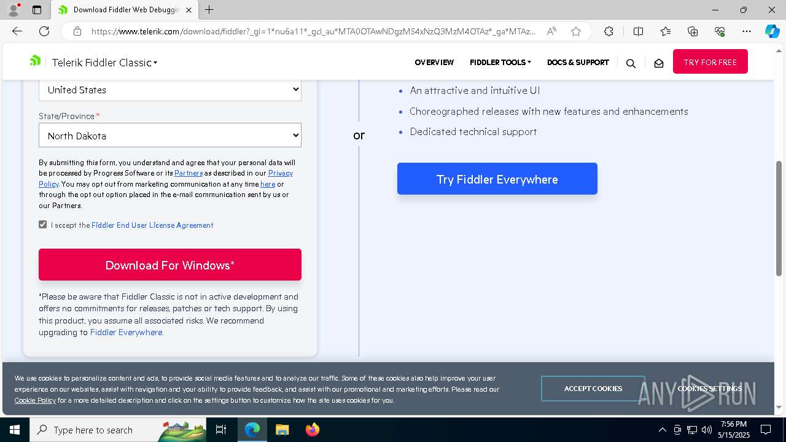Uncheck the End User License Agreement checkbox
Image resolution: width=786 pixels, height=442 pixels.
click(x=43, y=225)
